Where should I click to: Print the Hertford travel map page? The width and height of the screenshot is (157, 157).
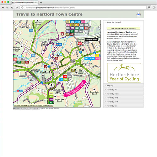[x=138, y=14]
